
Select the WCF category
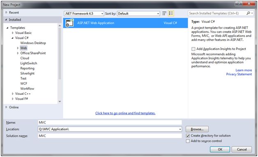click(24, 84)
